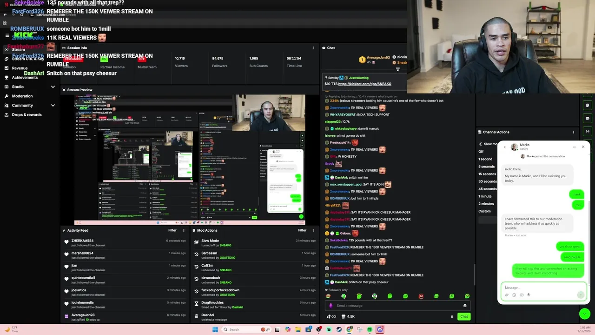The image size is (595, 335).
Task: Select DragKnuckles timed out entry
Action: coord(255,305)
